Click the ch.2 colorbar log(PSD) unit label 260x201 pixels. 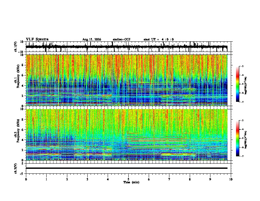tap(246, 140)
